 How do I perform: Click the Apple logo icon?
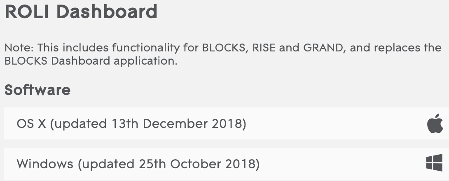pyautogui.click(x=435, y=124)
